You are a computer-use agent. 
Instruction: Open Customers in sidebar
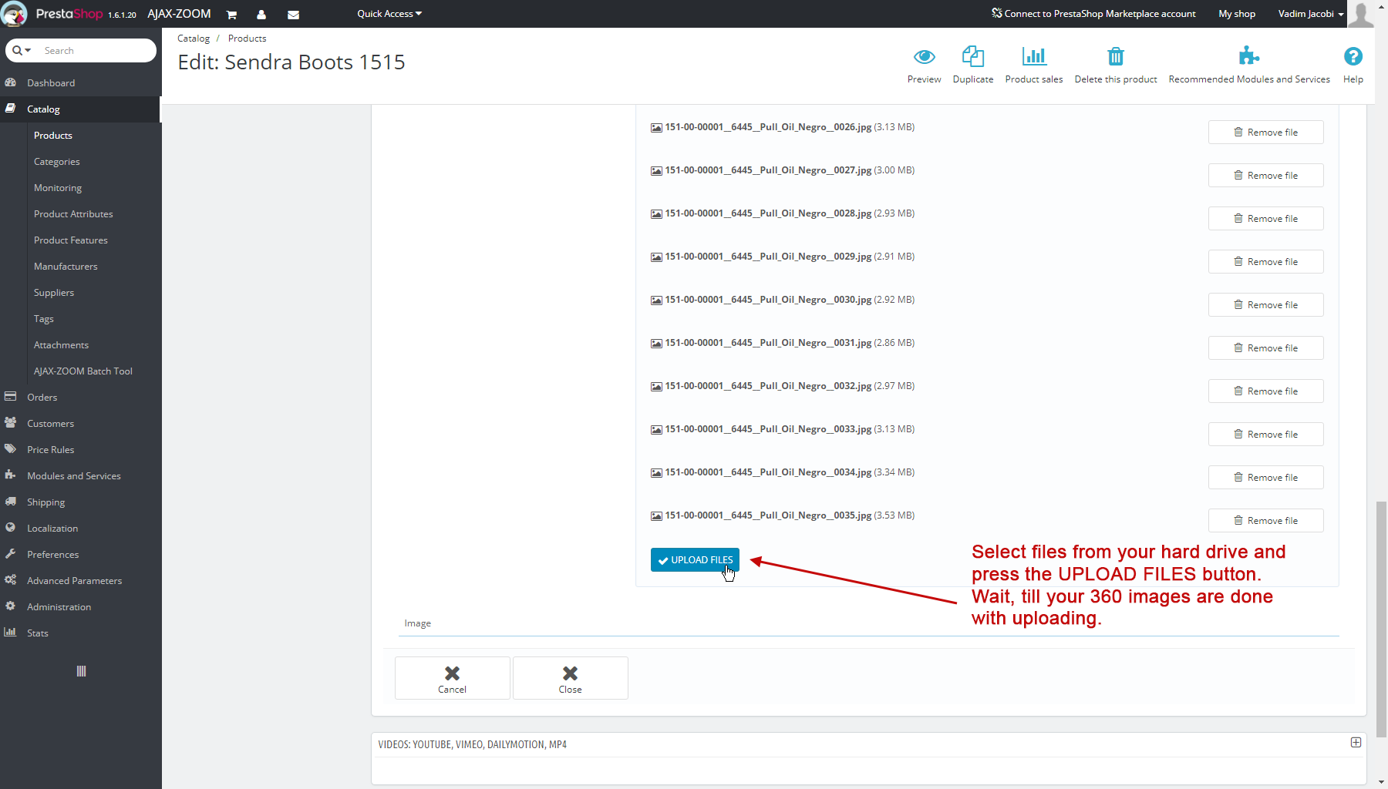(x=81, y=423)
